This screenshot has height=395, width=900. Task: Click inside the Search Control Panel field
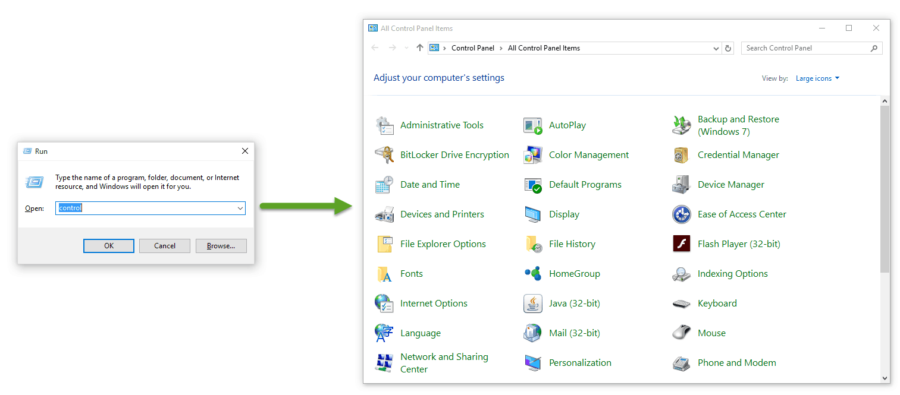(x=803, y=48)
